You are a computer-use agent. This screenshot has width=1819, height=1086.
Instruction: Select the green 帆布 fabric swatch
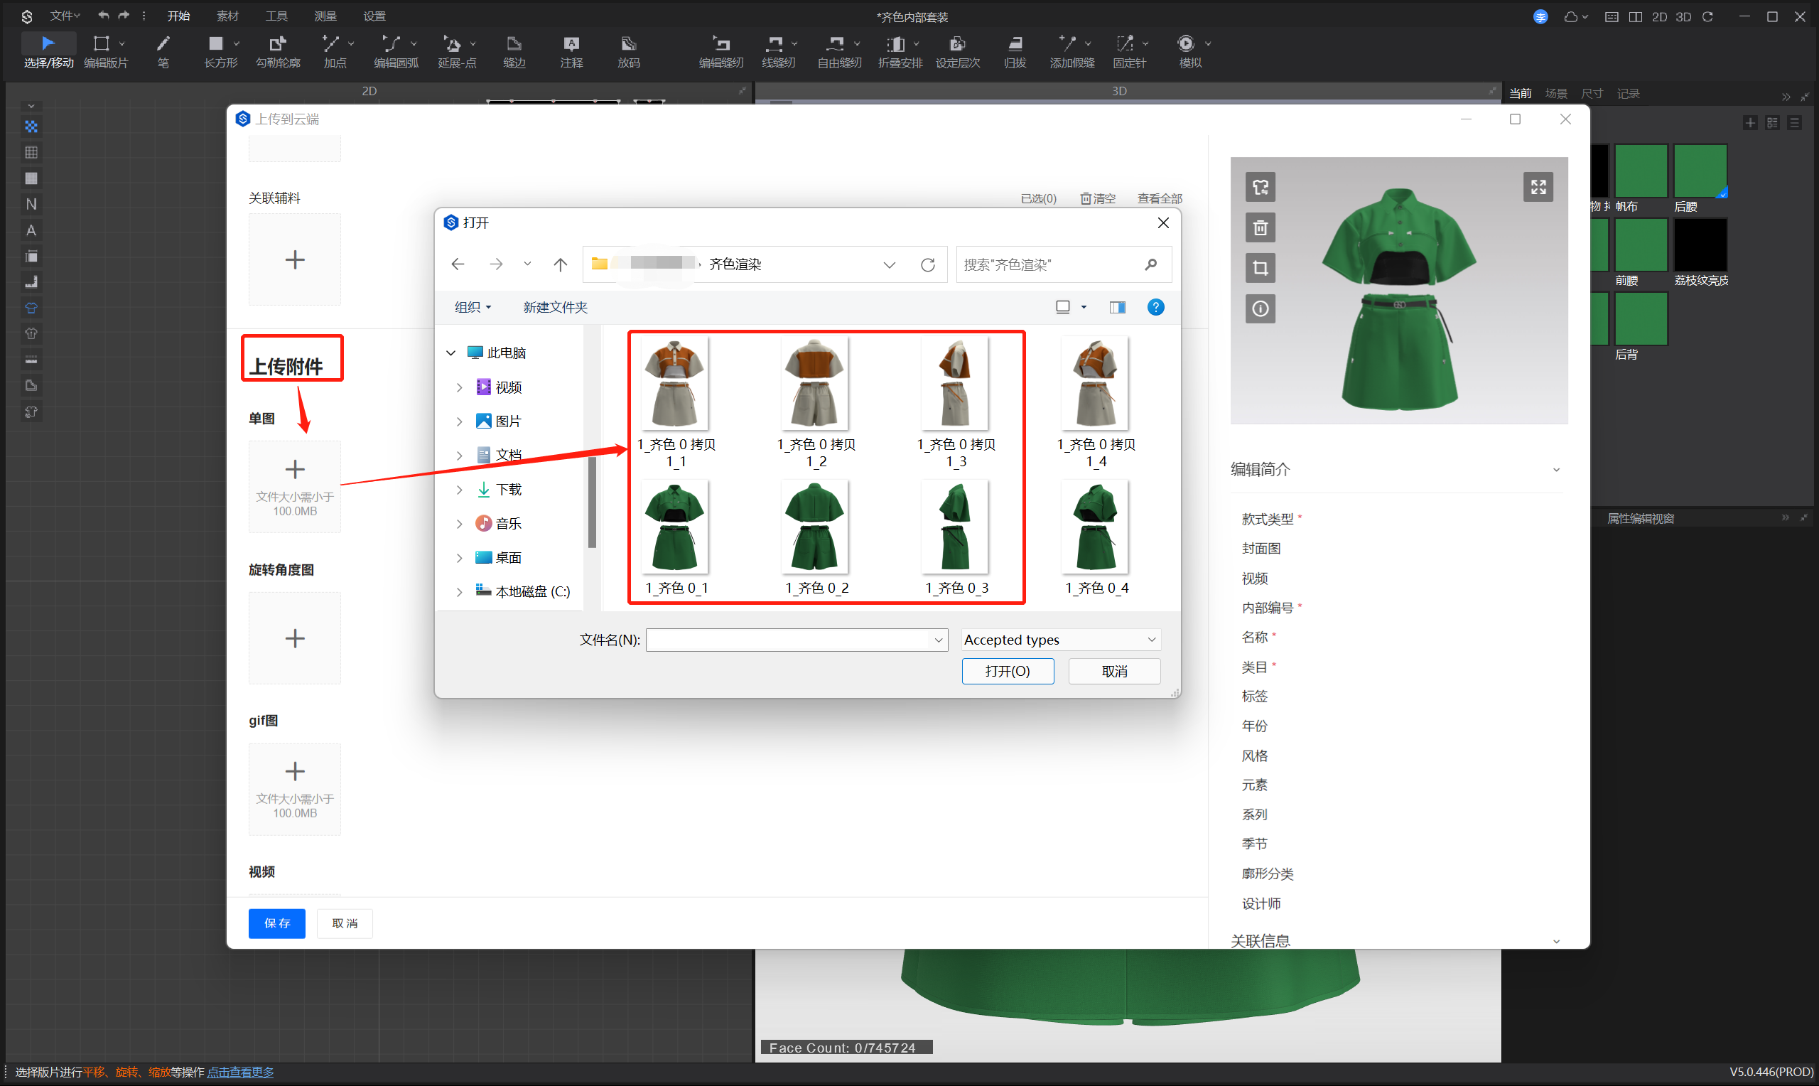tap(1640, 171)
